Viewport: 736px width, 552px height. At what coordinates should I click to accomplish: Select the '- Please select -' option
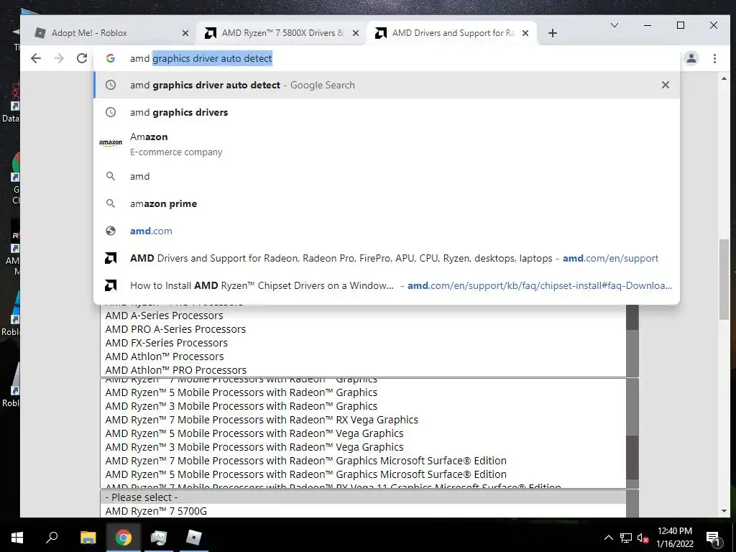363,497
